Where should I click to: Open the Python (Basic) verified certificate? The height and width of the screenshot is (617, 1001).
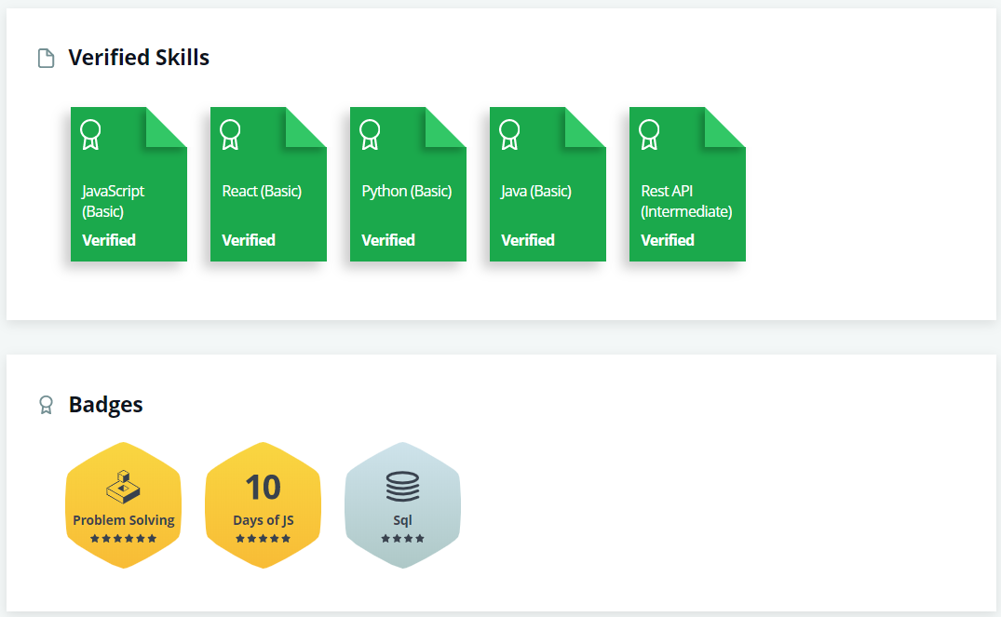[x=408, y=184]
